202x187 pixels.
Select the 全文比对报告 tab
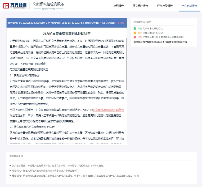click(x=189, y=6)
